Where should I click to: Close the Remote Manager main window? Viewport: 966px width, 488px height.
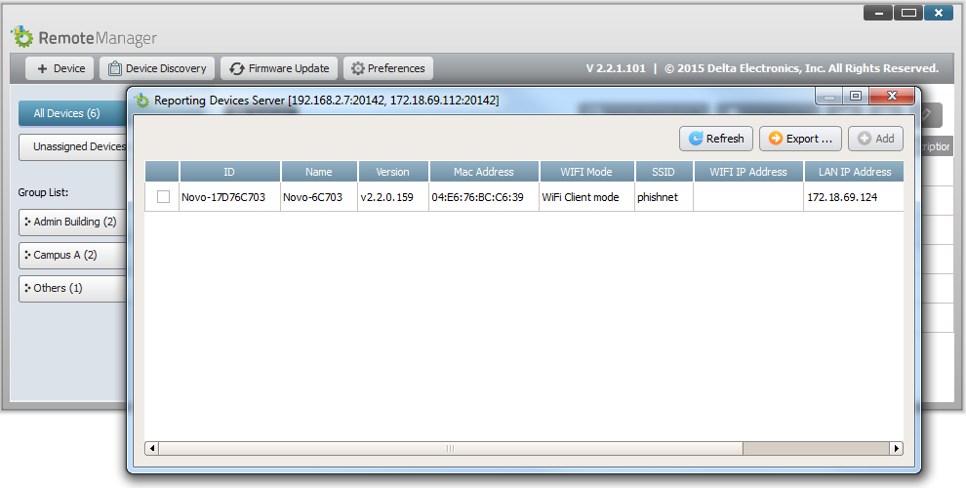coord(939,13)
